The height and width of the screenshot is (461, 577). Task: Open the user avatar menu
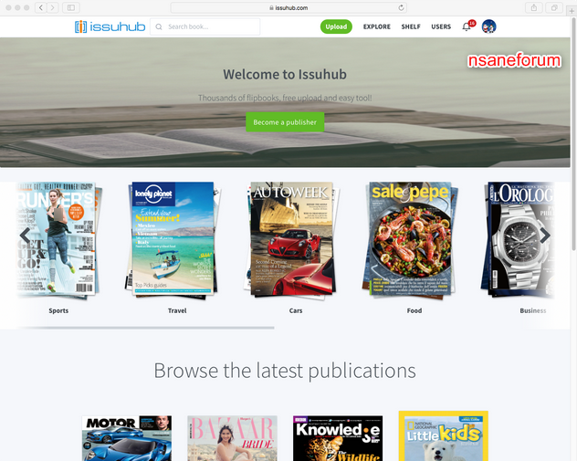pyautogui.click(x=488, y=26)
